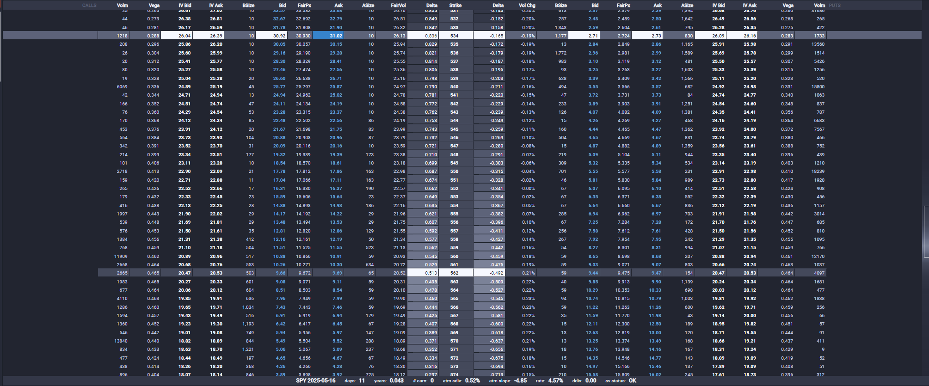The width and height of the screenshot is (929, 386).
Task: Click the PUTS label in header
Action: pos(835,6)
